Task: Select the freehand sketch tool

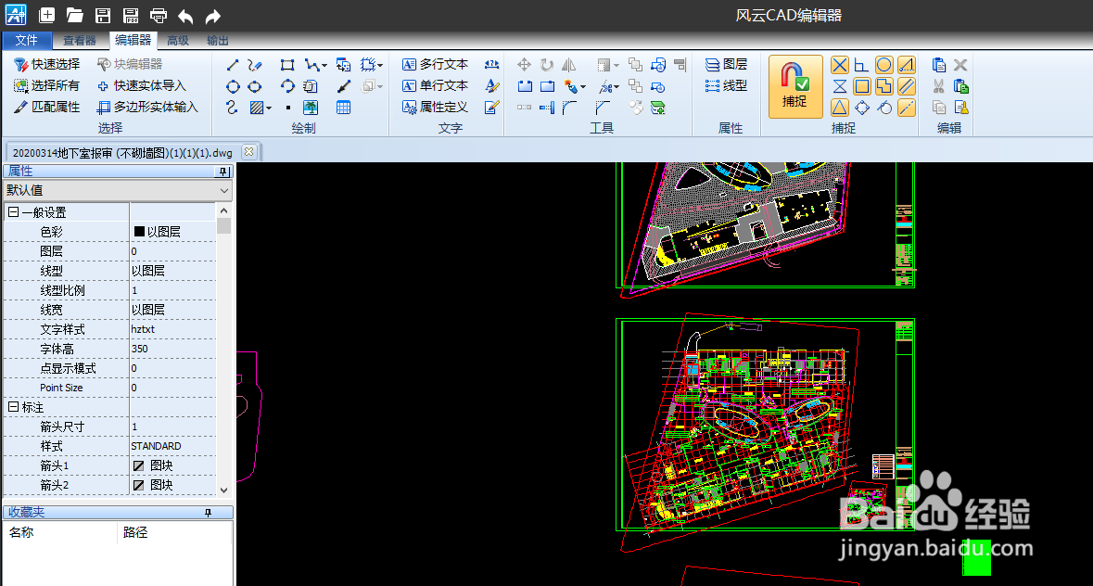Action: 255,65
